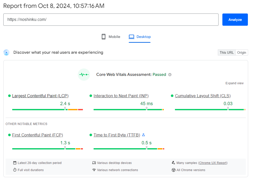Open Largest Contentful Paint (LCP) link
This screenshot has height=180, width=254.
(40, 96)
